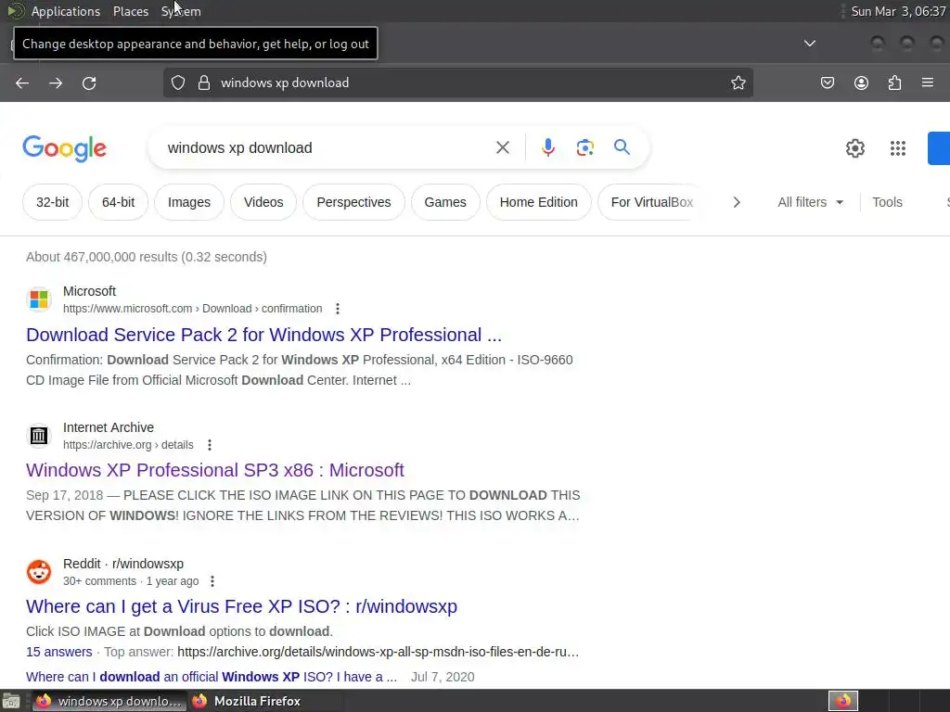Switch to Perspectives results

click(x=353, y=202)
